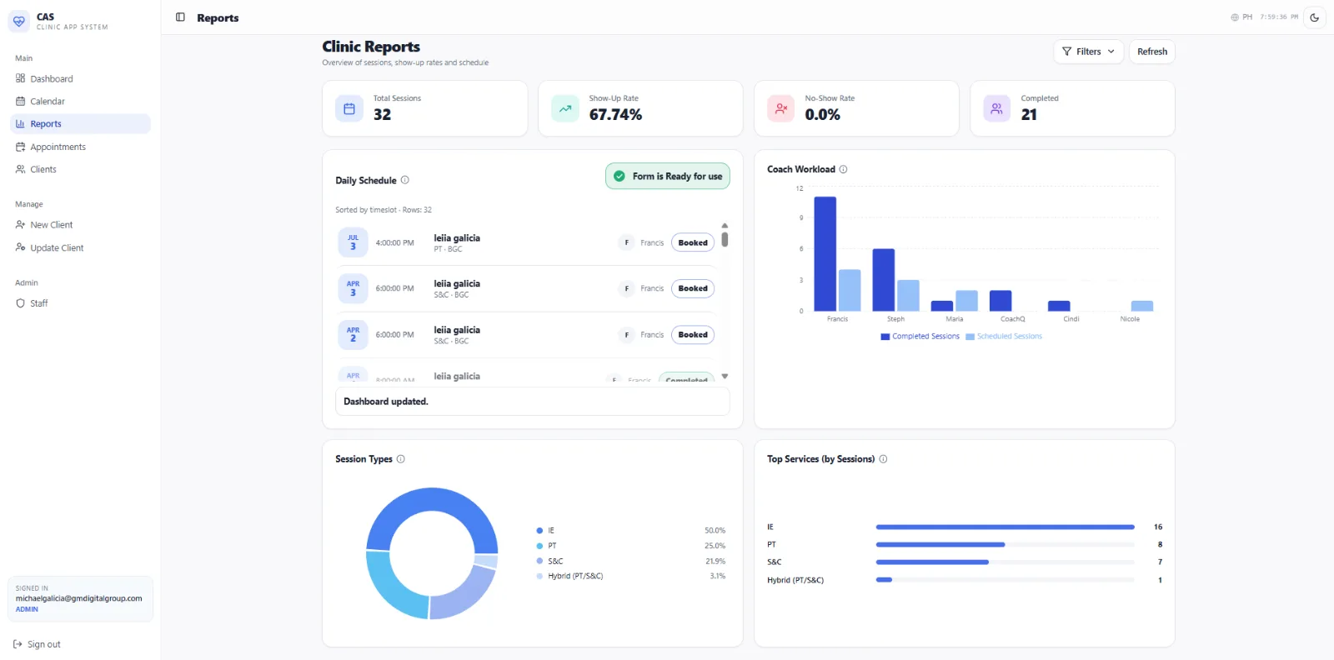Click Booked status on APR 2 row
This screenshot has width=1334, height=660.
coord(693,335)
